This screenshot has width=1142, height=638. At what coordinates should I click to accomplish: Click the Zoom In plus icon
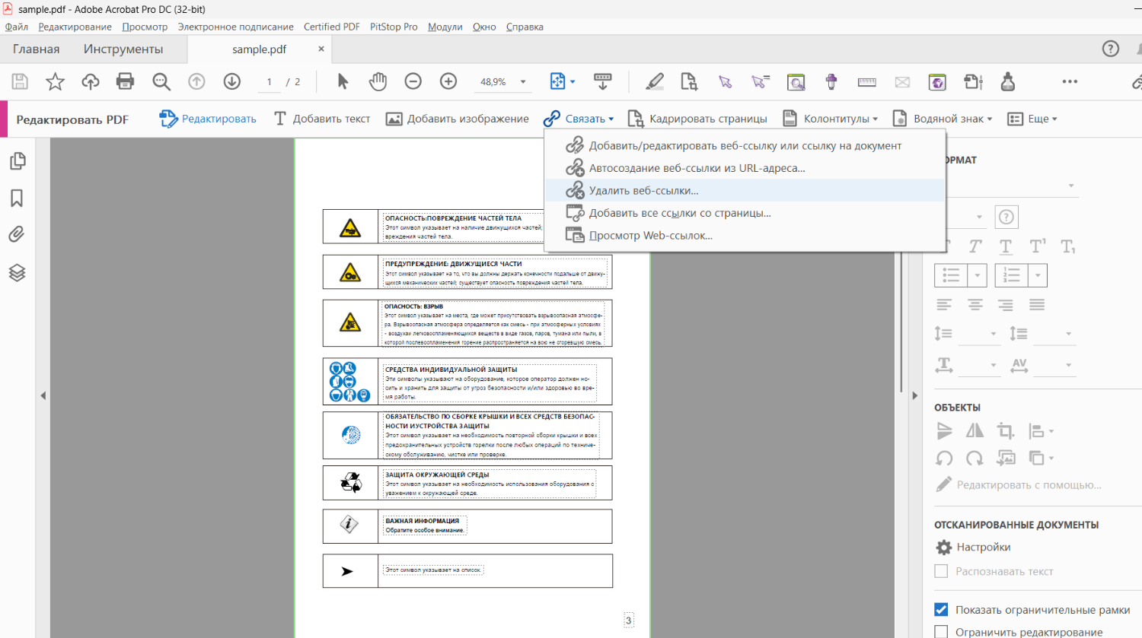448,81
